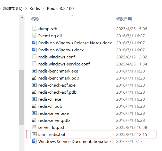Go to Redis folder in breadcrumb

(x=35, y=9)
